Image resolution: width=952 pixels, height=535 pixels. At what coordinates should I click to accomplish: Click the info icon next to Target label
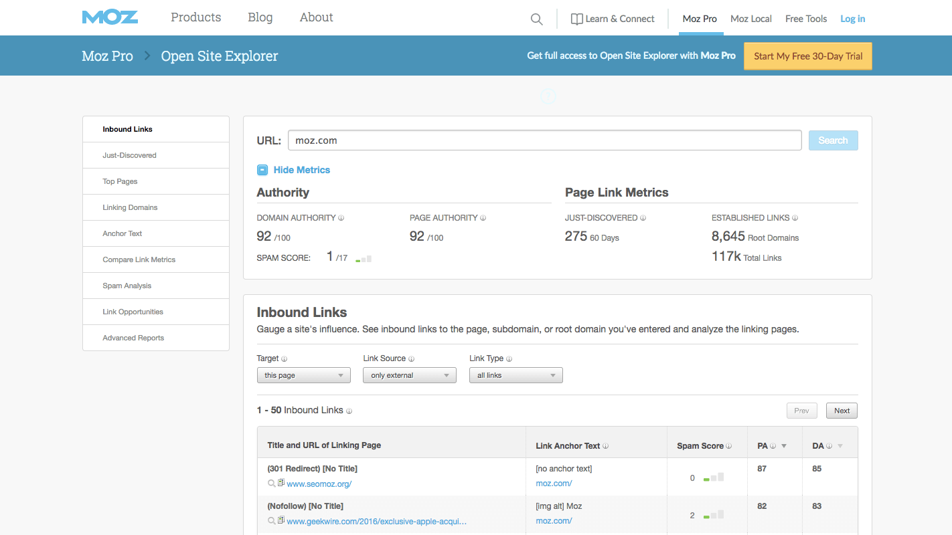pos(285,358)
